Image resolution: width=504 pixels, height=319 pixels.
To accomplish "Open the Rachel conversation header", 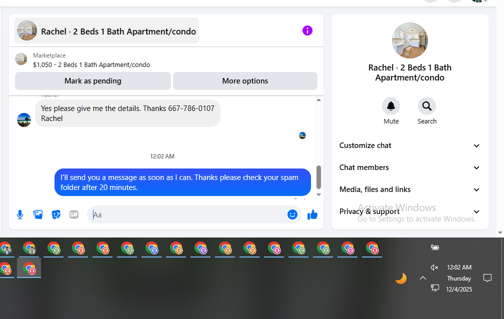I will coord(106,31).
